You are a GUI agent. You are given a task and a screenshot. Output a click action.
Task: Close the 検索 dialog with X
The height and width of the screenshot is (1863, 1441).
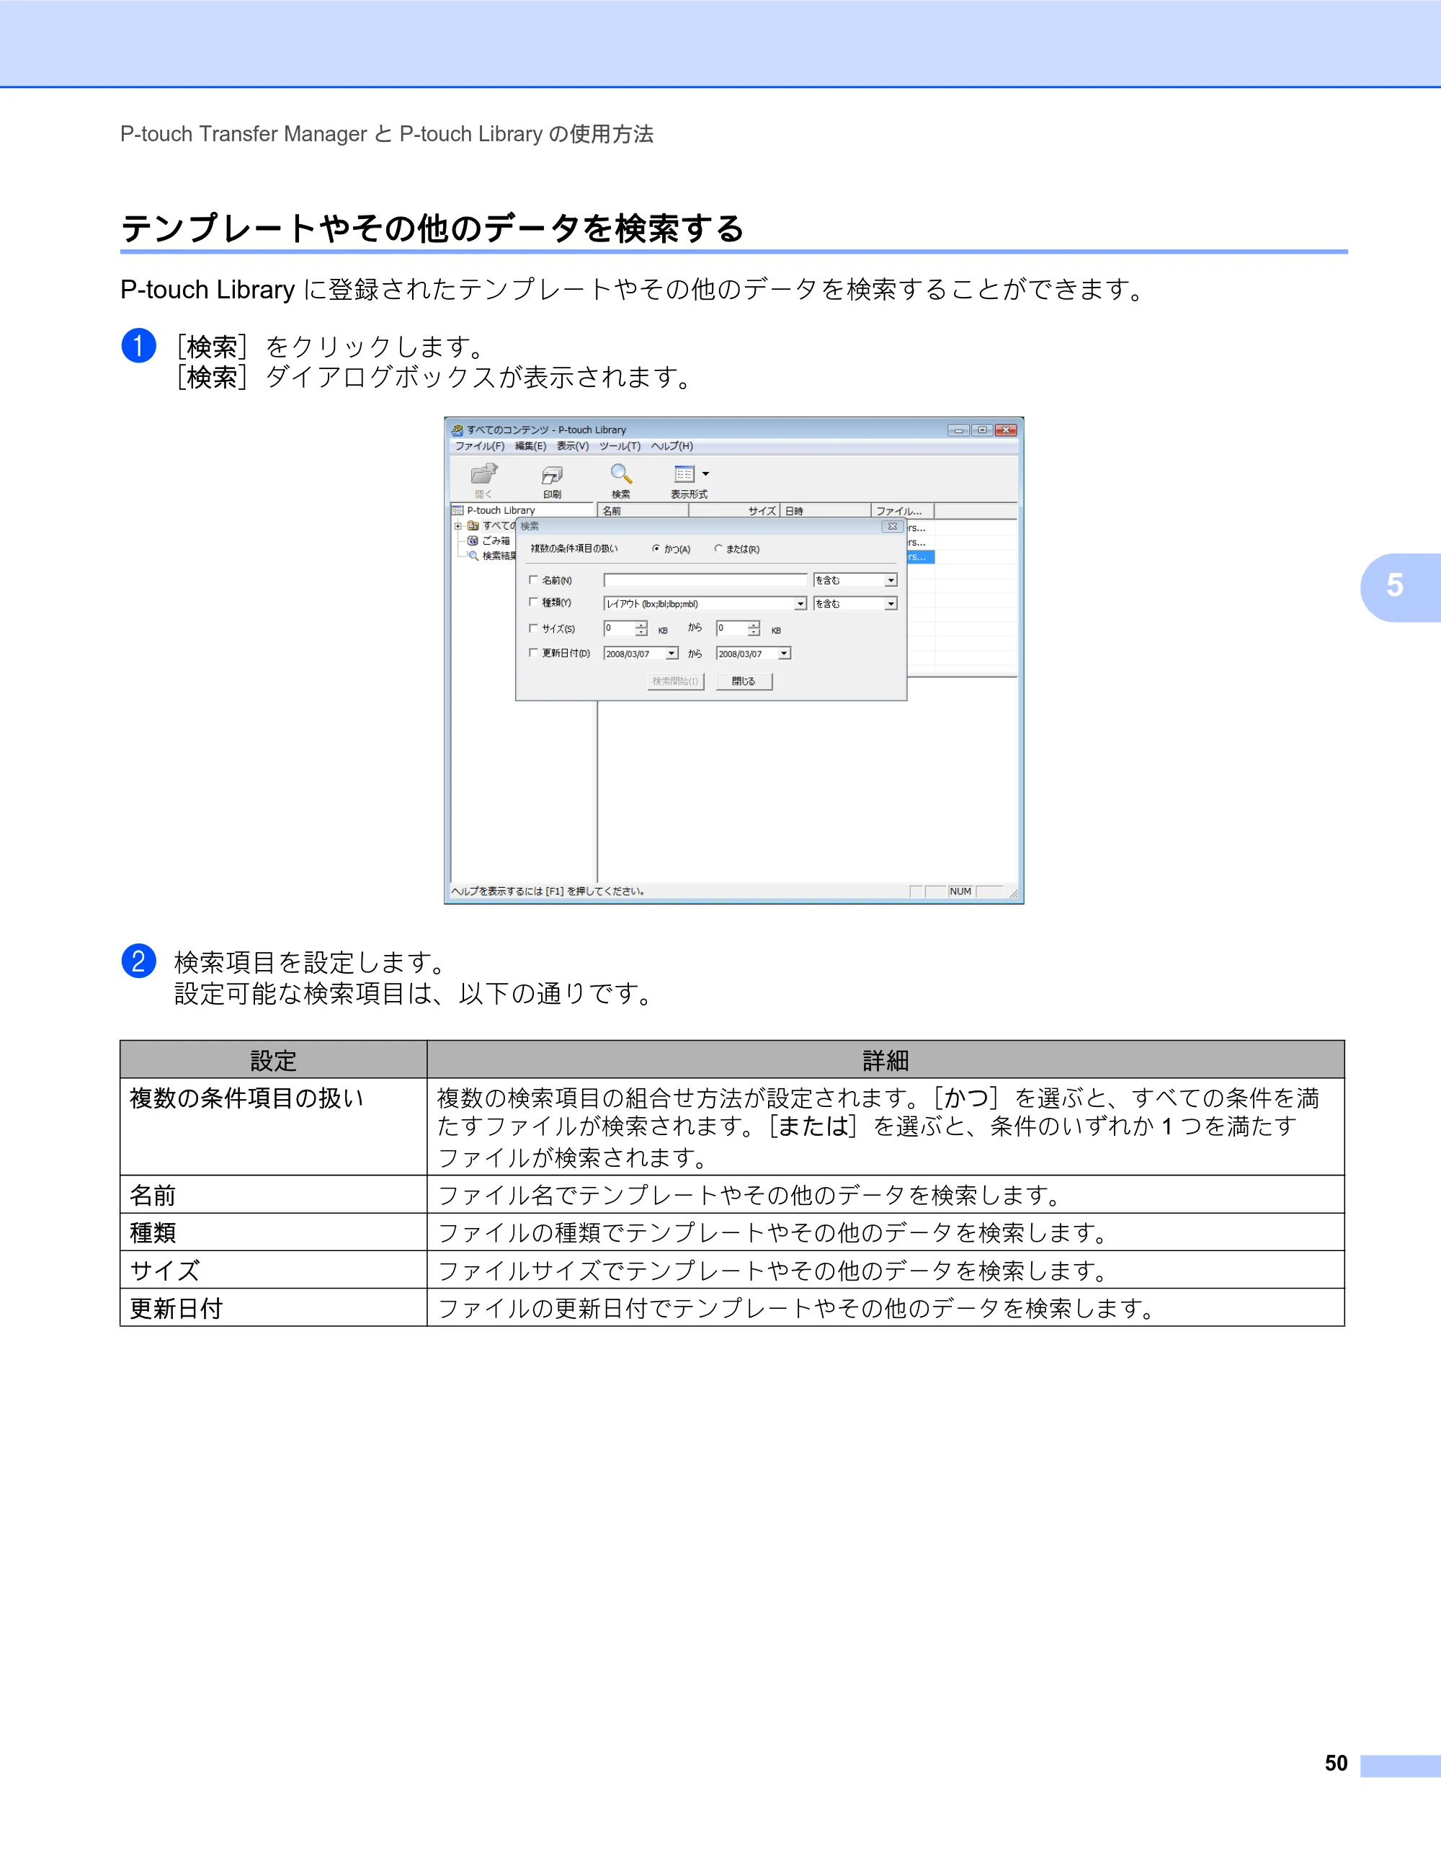click(x=892, y=526)
